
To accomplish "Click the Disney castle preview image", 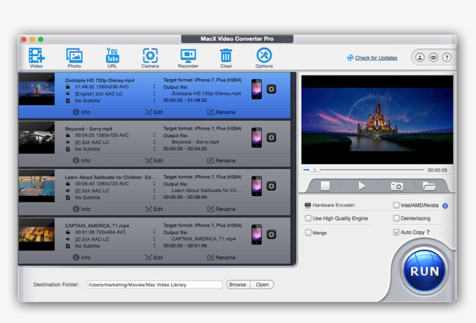I will point(377,120).
